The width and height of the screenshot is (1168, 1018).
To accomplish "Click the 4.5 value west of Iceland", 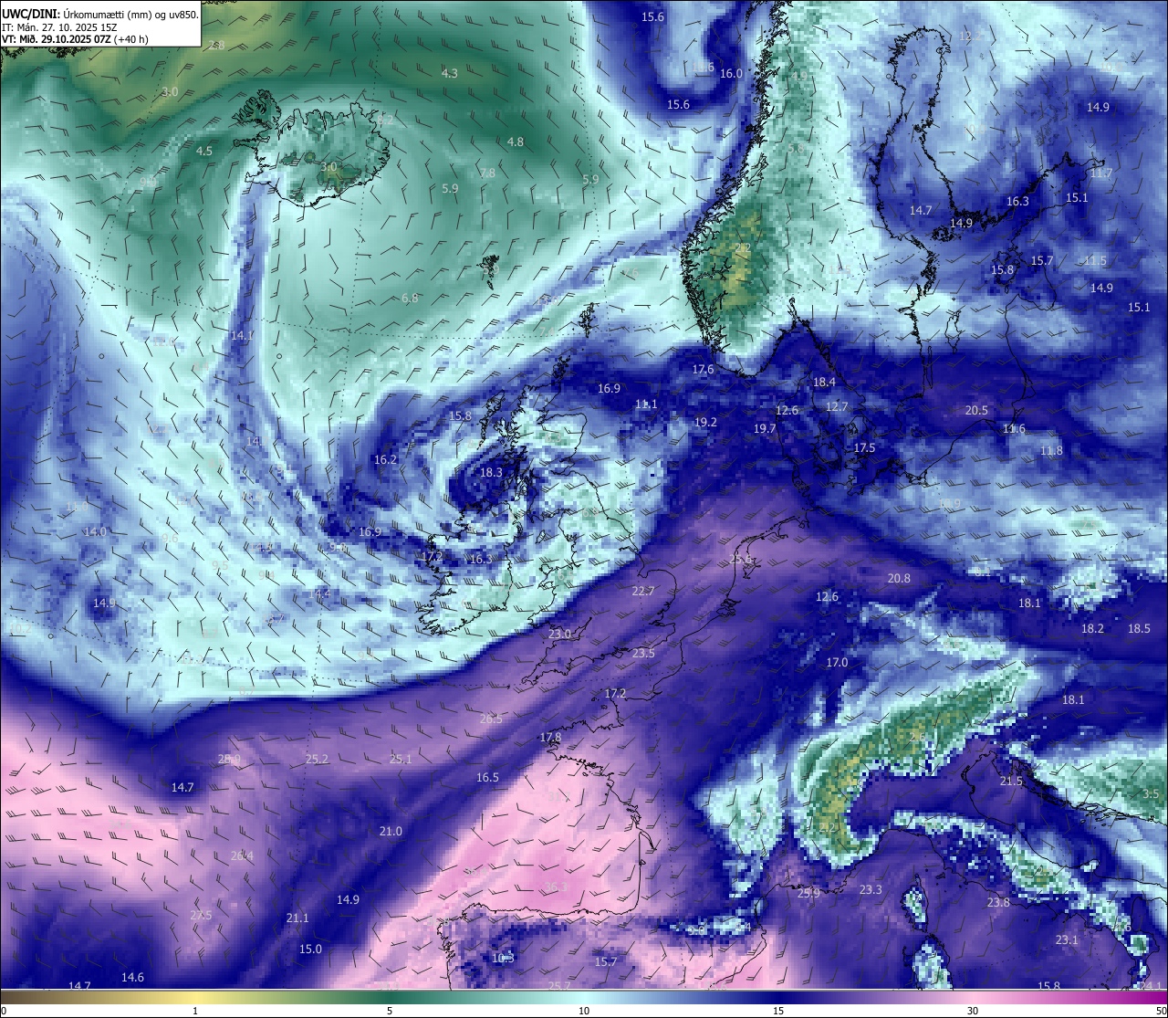I will [204, 151].
